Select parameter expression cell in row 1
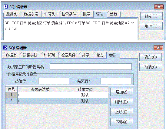The height and width of the screenshot is (129, 166). coord(40,95)
